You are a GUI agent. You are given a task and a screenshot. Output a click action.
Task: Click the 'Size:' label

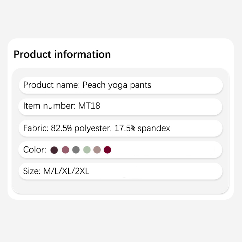click(x=31, y=171)
